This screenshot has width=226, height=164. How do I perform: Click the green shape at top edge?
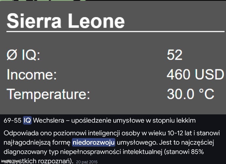43,1
